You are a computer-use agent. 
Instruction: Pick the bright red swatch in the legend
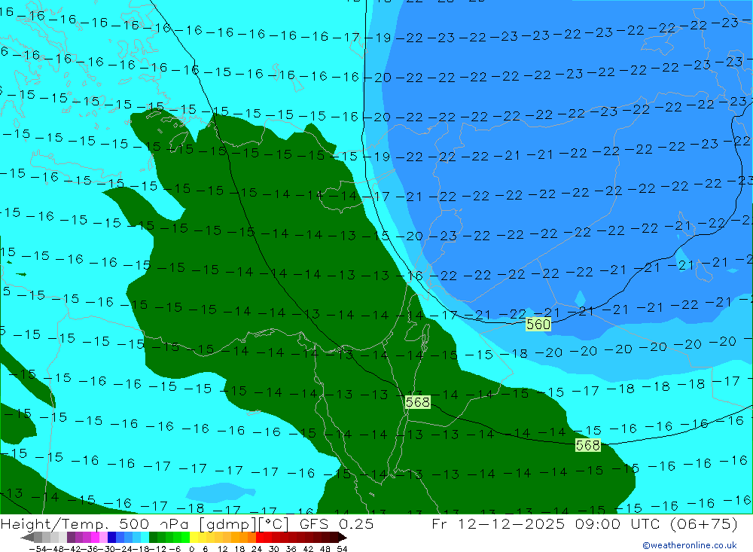(260, 538)
